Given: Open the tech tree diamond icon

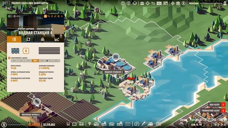Looking at the screenshot, I should (172, 3).
